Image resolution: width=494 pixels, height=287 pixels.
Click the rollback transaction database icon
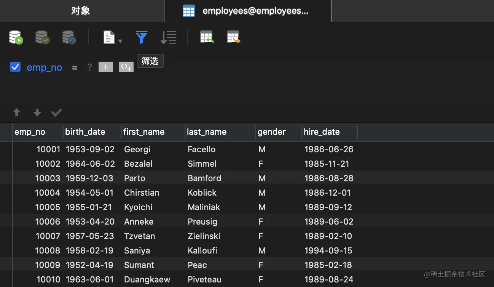[x=69, y=37]
